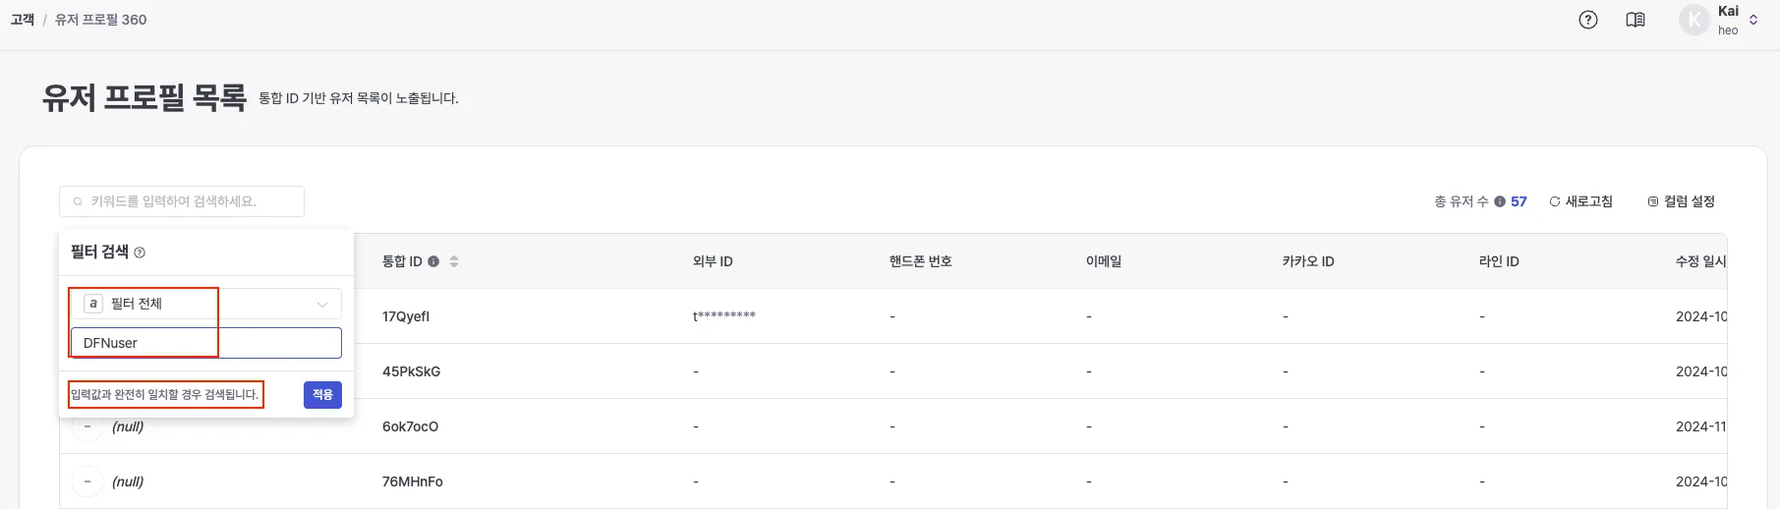Click info icon next to 총 유저 수
This screenshot has height=509, width=1780.
coord(1500,201)
